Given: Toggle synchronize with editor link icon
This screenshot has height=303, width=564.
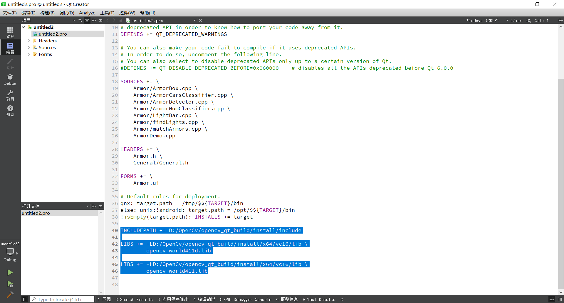Looking at the screenshot, I should [x=87, y=20].
